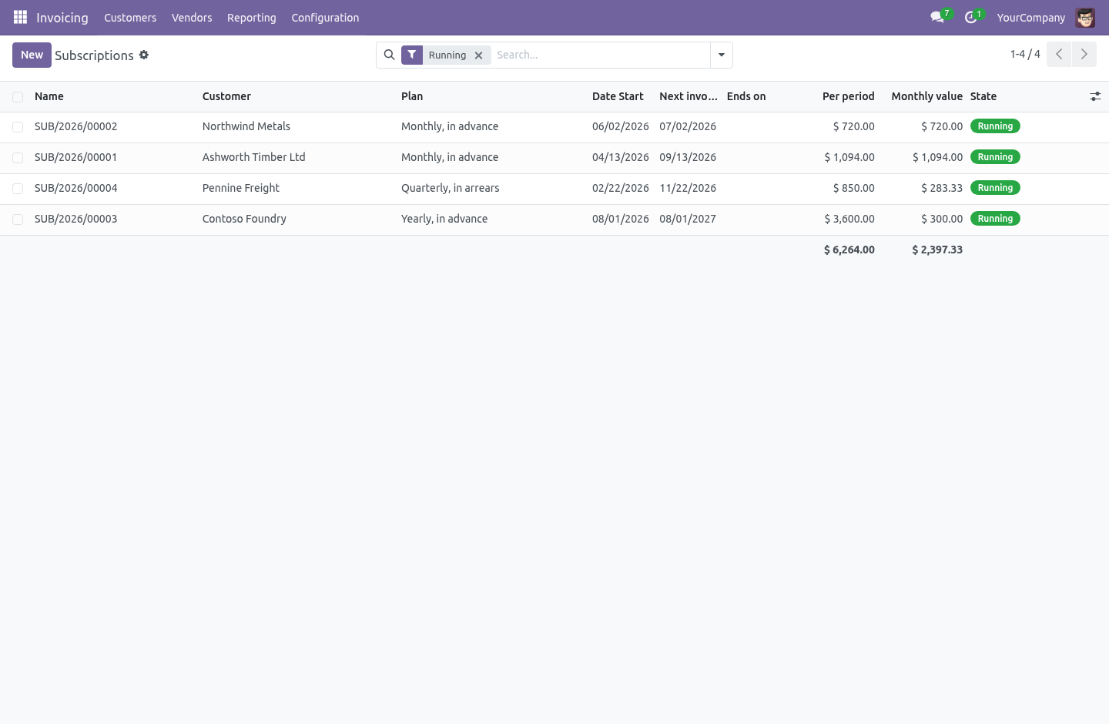Go to previous page of records
The height and width of the screenshot is (724, 1109).
(x=1059, y=54)
